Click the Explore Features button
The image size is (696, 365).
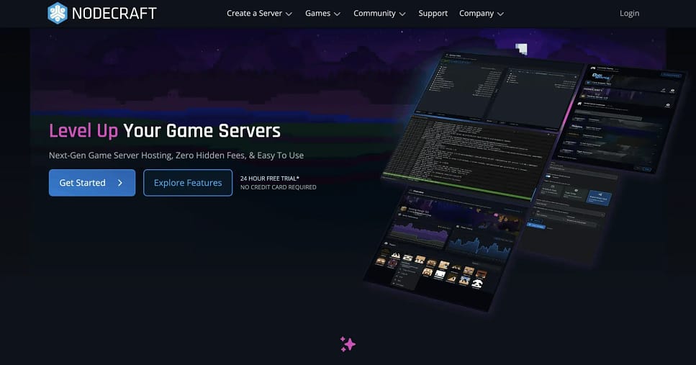point(188,183)
